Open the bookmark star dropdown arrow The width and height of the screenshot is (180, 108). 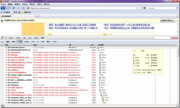point(140,8)
